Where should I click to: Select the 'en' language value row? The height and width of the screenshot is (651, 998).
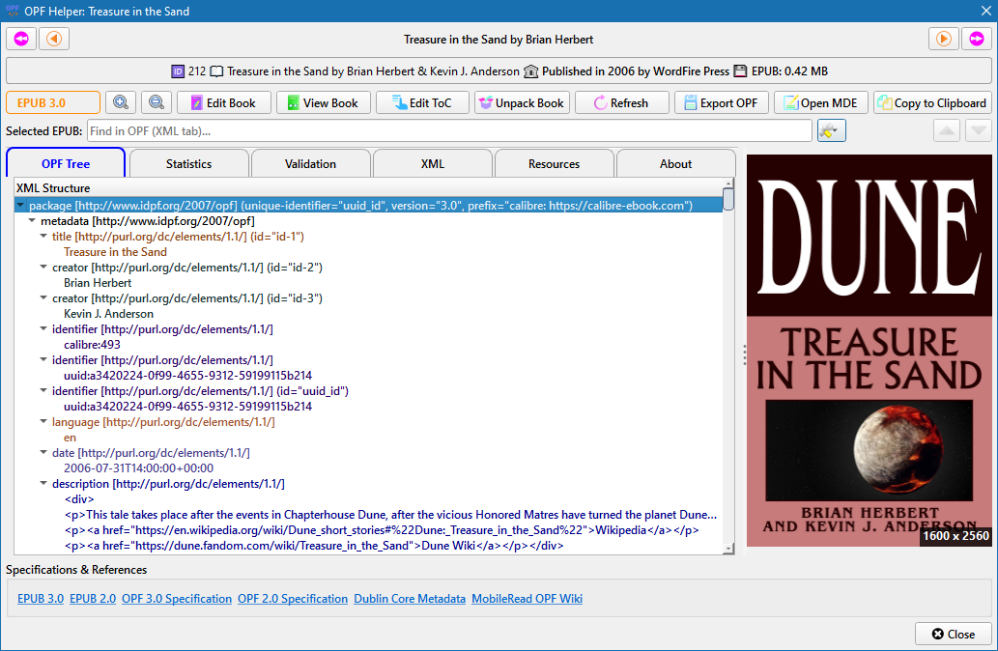70,438
